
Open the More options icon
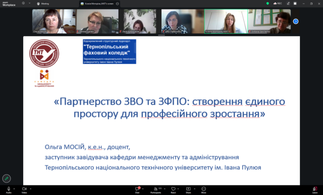point(203,189)
